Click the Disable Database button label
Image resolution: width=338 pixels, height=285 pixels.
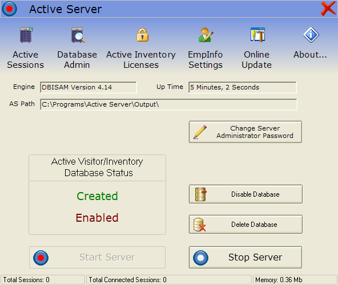pos(255,194)
